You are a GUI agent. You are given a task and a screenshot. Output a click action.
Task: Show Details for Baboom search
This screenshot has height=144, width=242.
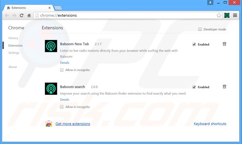65,99
